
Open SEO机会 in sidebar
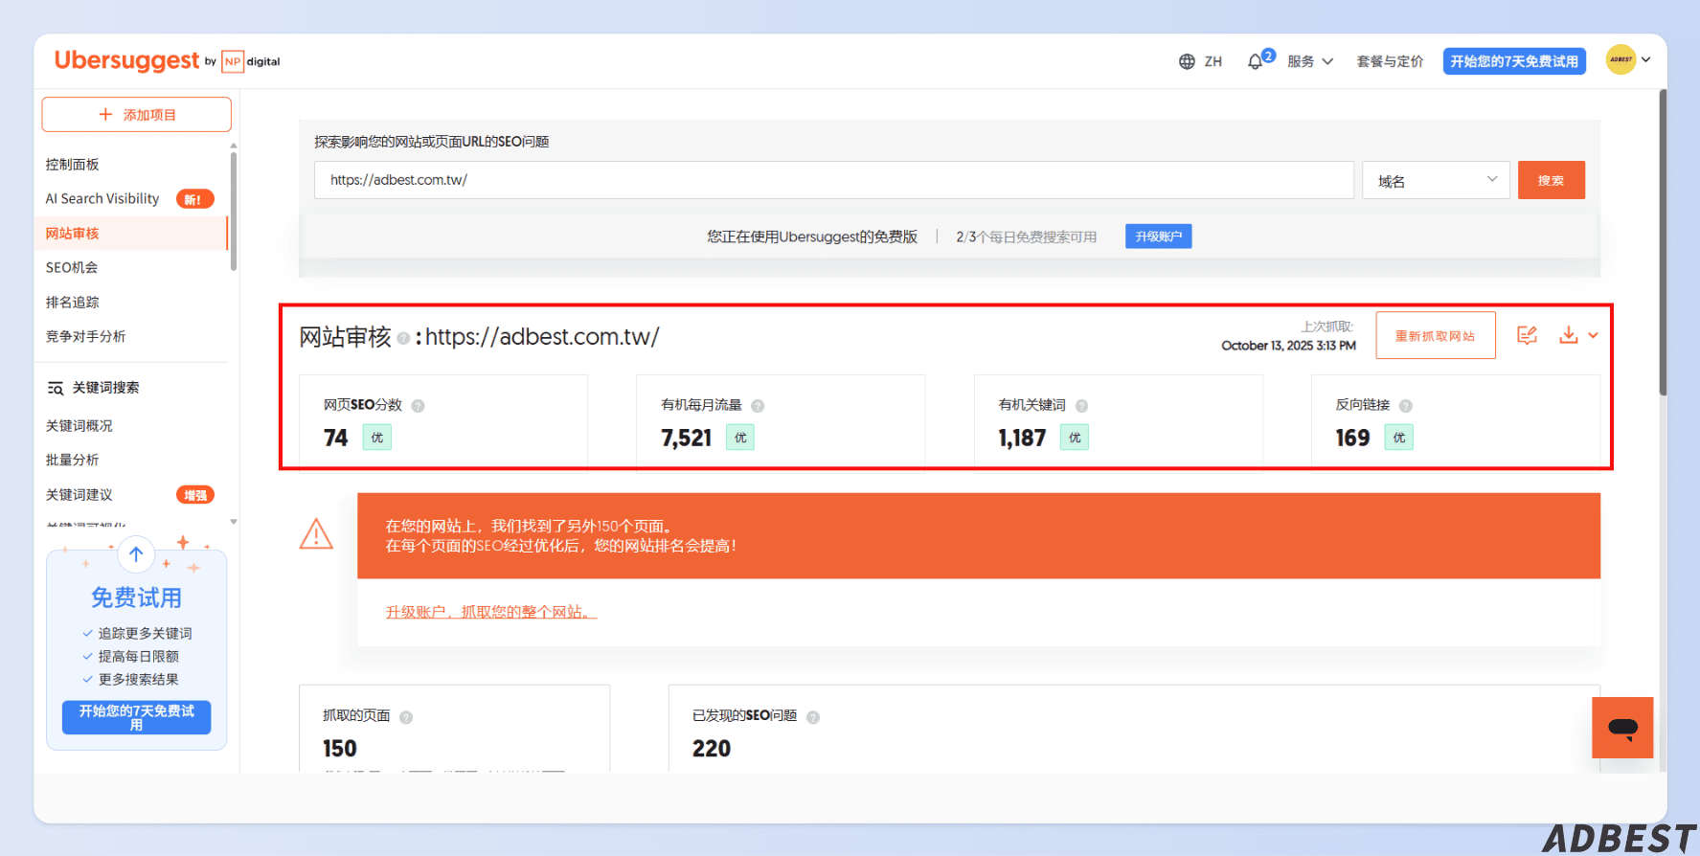pyautogui.click(x=72, y=268)
